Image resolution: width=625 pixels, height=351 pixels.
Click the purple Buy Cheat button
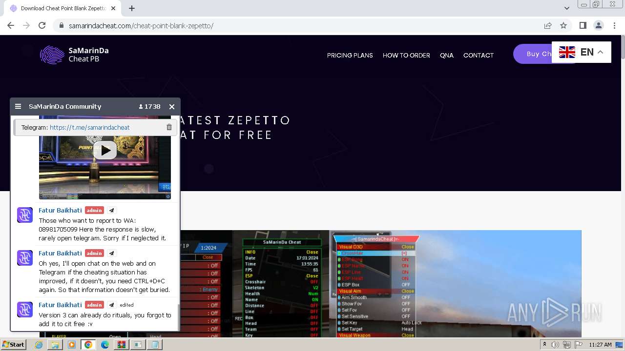pos(533,54)
